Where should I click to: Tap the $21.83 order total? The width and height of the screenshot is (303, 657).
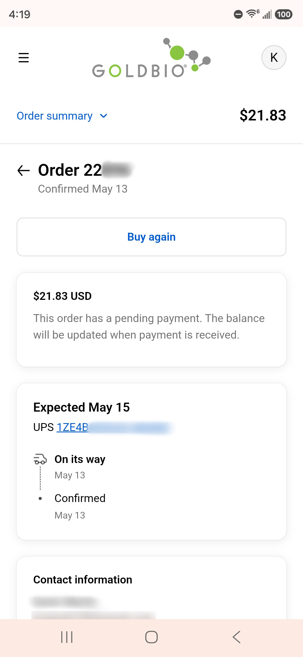coord(263,115)
